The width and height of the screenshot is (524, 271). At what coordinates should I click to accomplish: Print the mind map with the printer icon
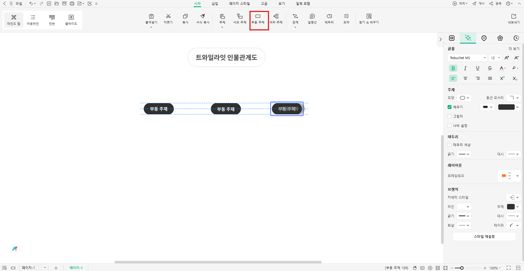coord(72,4)
